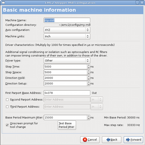The image size is (145, 145).
Task: Click the red Cancel button
Action: [90, 140]
